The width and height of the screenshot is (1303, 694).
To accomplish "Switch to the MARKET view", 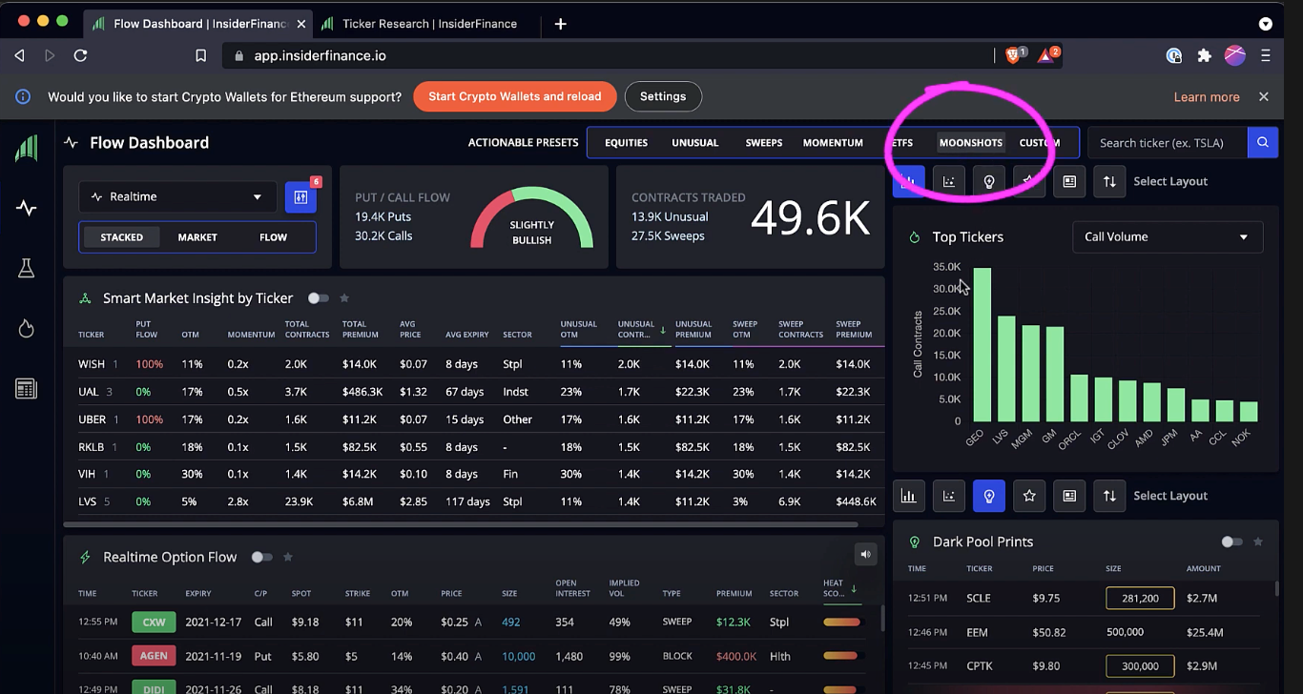I will [x=197, y=237].
